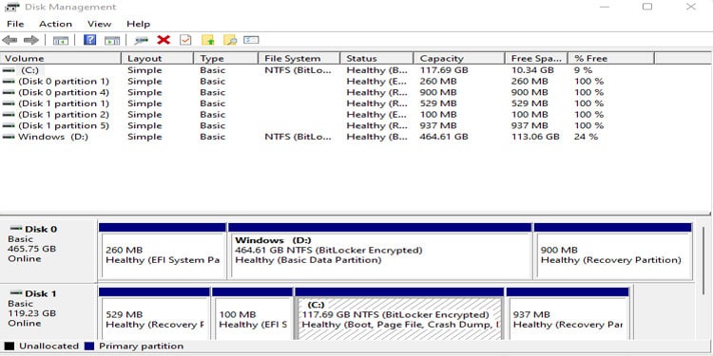713x356 pixels.
Task: Click the 9 % free cell
Action: [x=584, y=70]
